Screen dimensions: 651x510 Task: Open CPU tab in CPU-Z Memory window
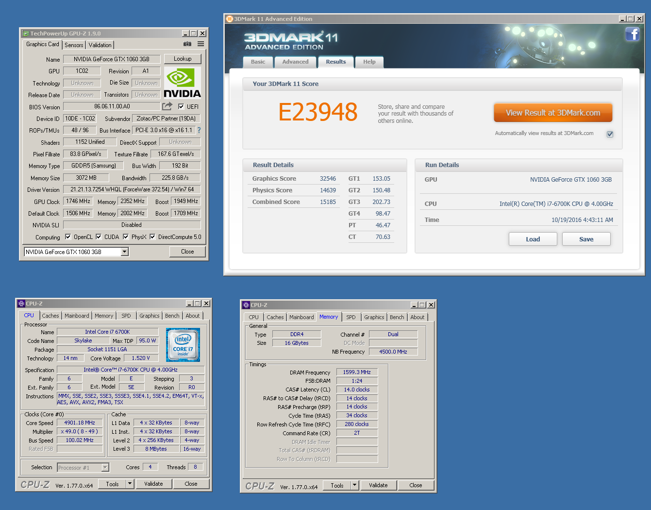click(x=254, y=317)
